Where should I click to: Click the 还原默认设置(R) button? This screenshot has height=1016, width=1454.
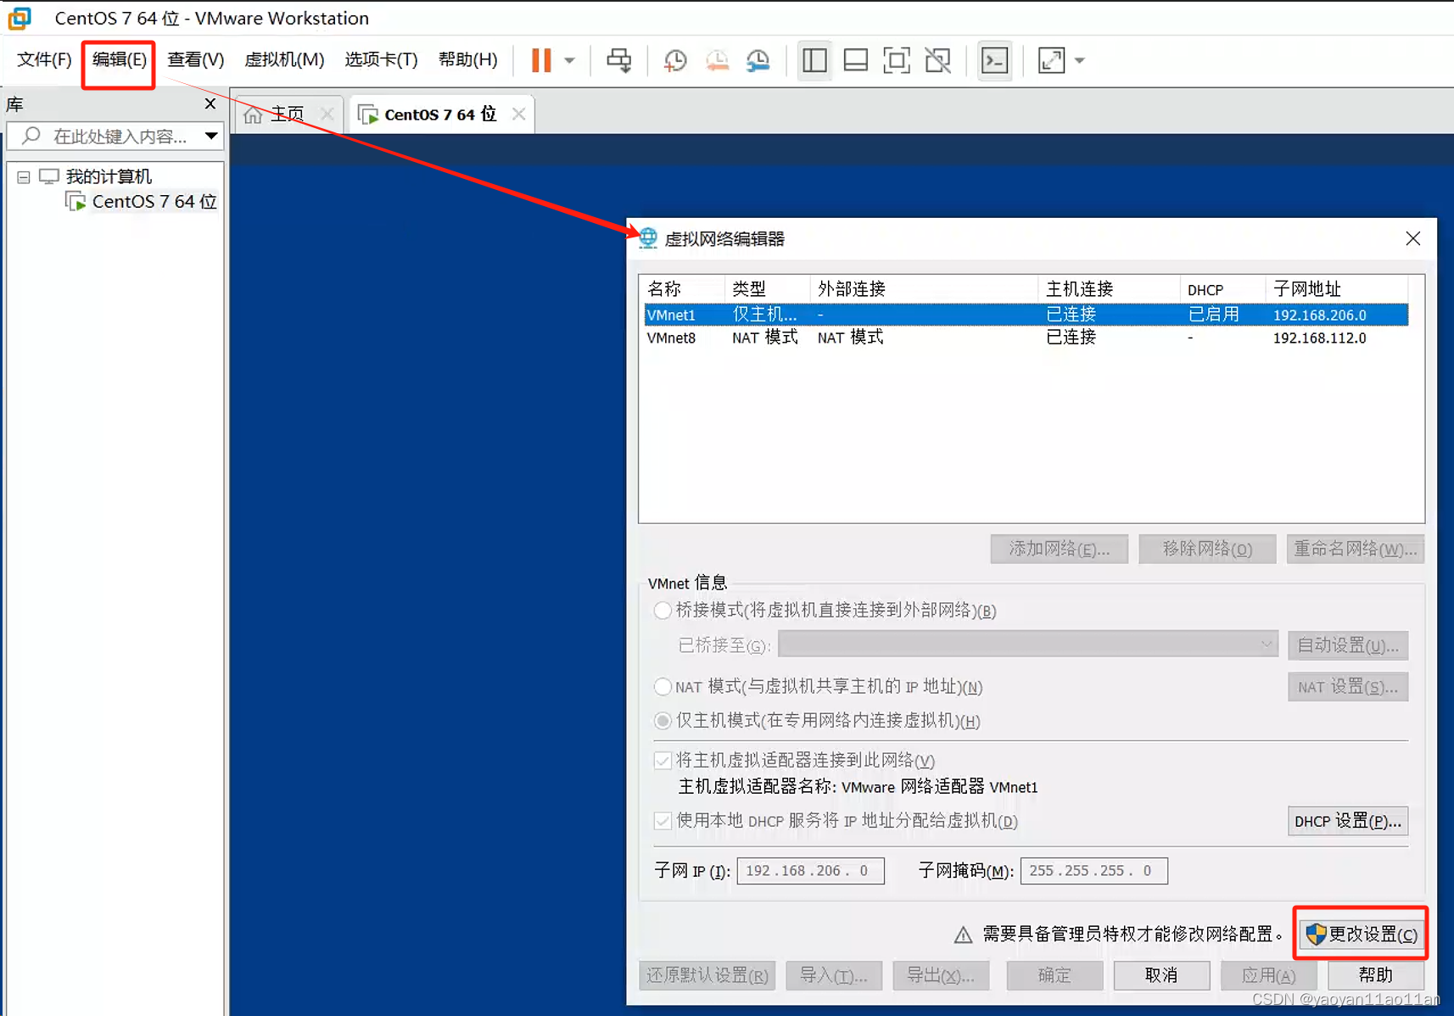click(x=707, y=975)
